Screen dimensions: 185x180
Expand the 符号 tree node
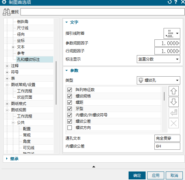(x=7, y=72)
